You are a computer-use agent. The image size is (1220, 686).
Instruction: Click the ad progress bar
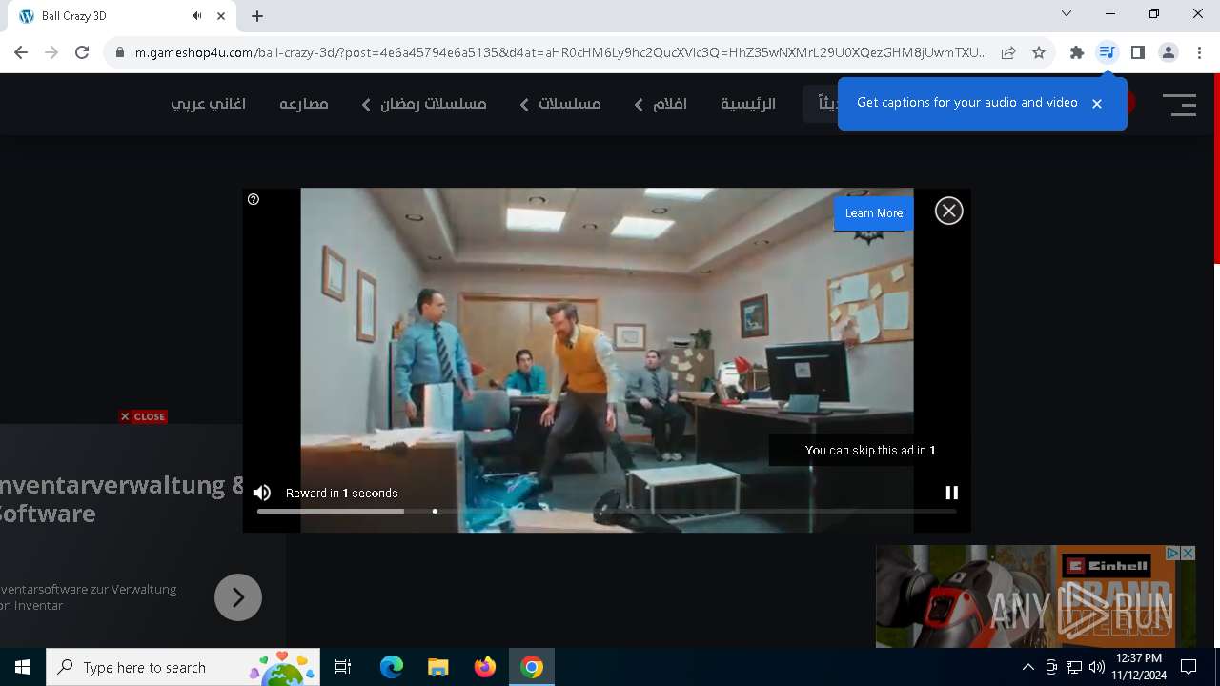[606, 512]
